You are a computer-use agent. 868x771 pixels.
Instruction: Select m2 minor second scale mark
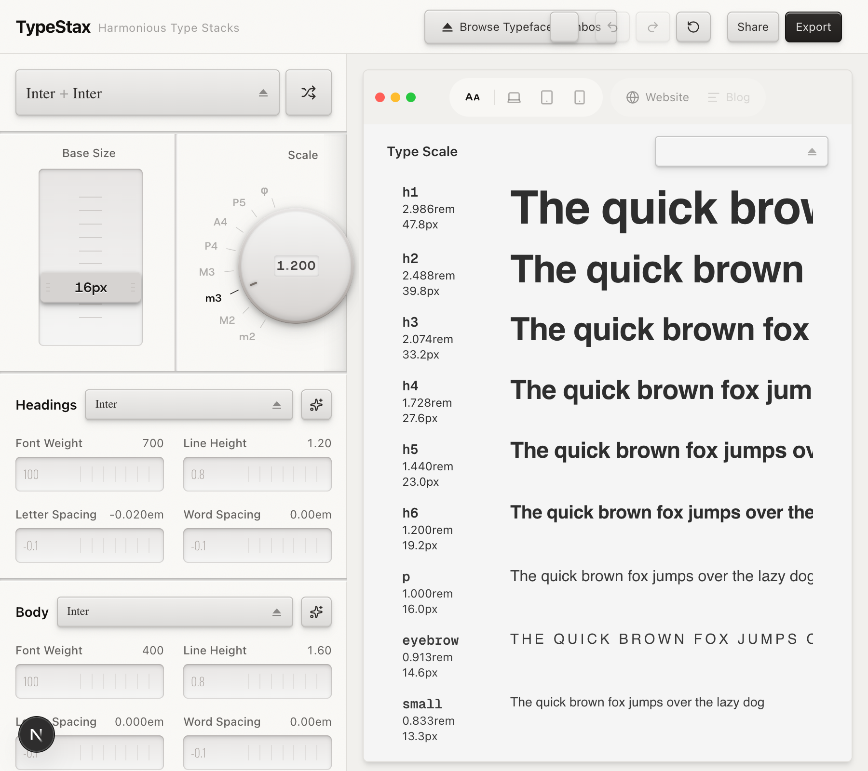tap(247, 337)
